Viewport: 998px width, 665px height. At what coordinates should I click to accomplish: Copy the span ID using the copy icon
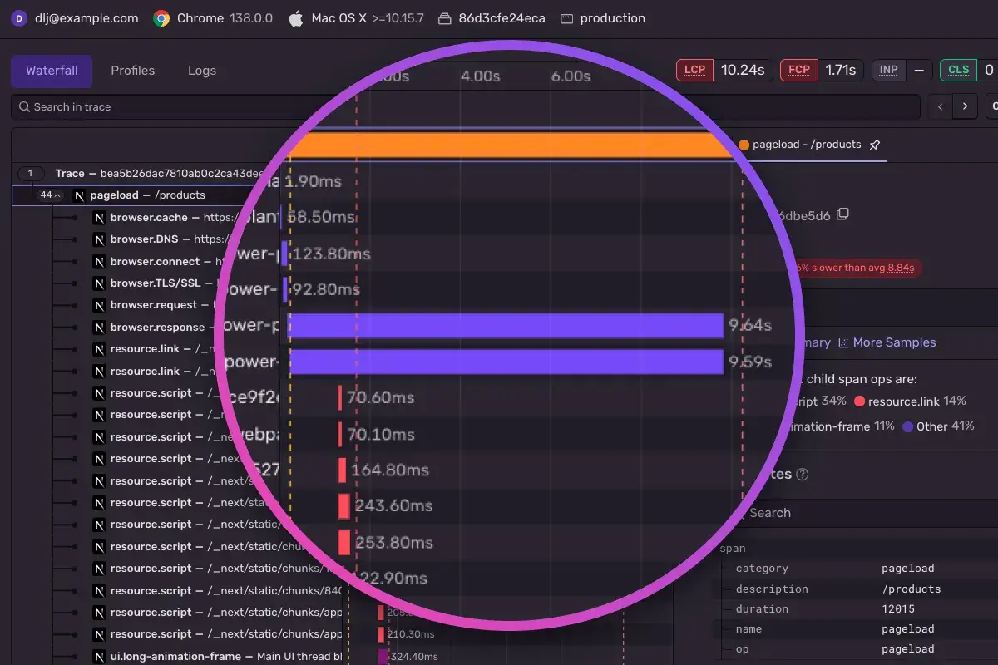842,214
